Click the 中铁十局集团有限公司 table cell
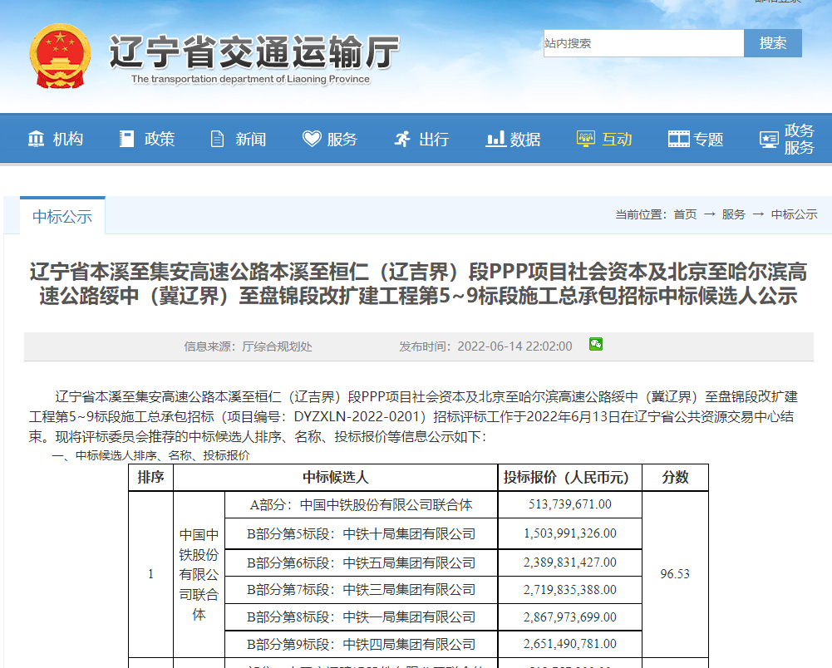The image size is (832, 668). (362, 533)
